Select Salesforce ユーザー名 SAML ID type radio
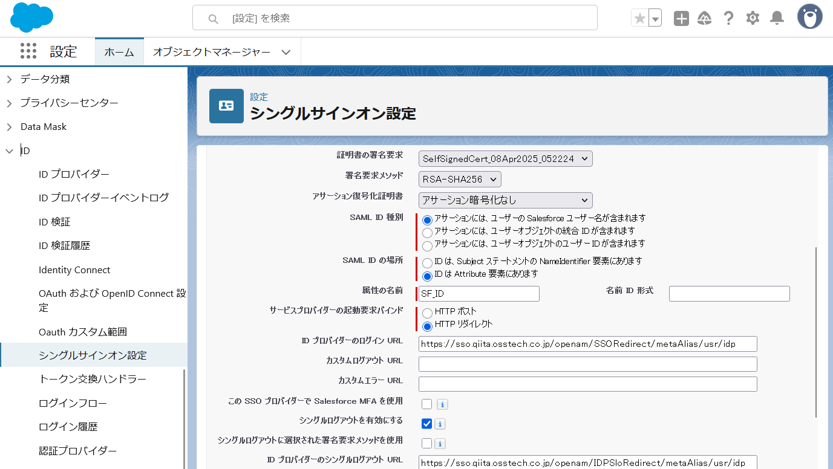The image size is (833, 469). point(428,219)
